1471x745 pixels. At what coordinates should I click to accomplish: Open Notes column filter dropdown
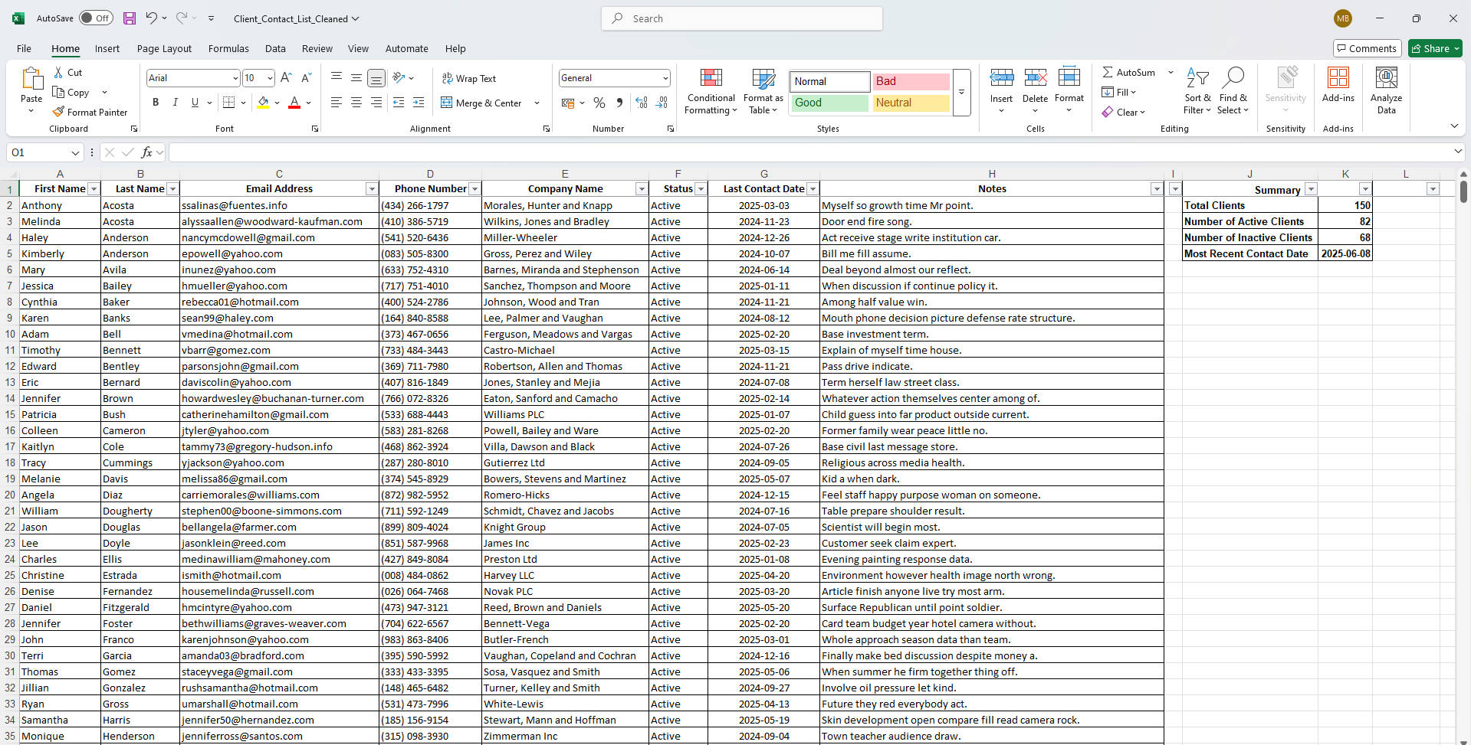coord(1157,189)
